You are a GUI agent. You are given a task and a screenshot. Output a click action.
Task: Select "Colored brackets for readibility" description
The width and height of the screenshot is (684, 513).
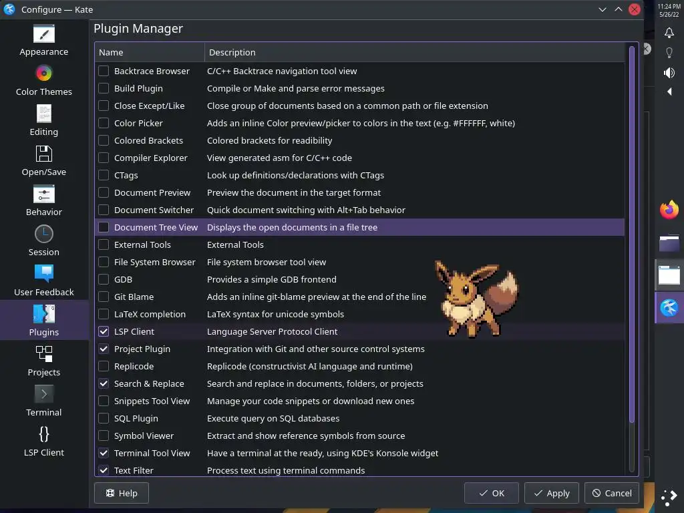269,140
